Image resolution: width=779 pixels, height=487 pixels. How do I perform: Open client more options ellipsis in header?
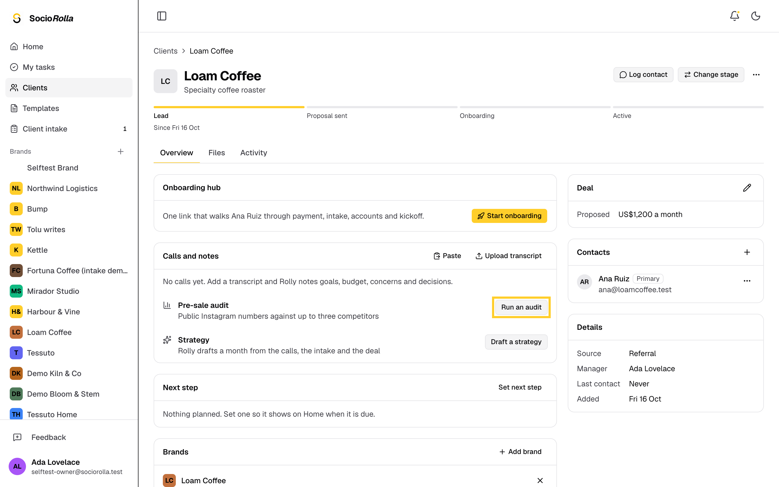pos(756,75)
